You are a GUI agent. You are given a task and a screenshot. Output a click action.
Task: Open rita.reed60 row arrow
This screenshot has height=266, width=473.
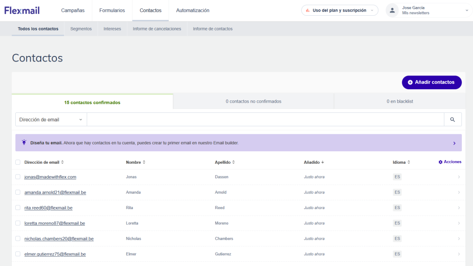[x=459, y=208]
